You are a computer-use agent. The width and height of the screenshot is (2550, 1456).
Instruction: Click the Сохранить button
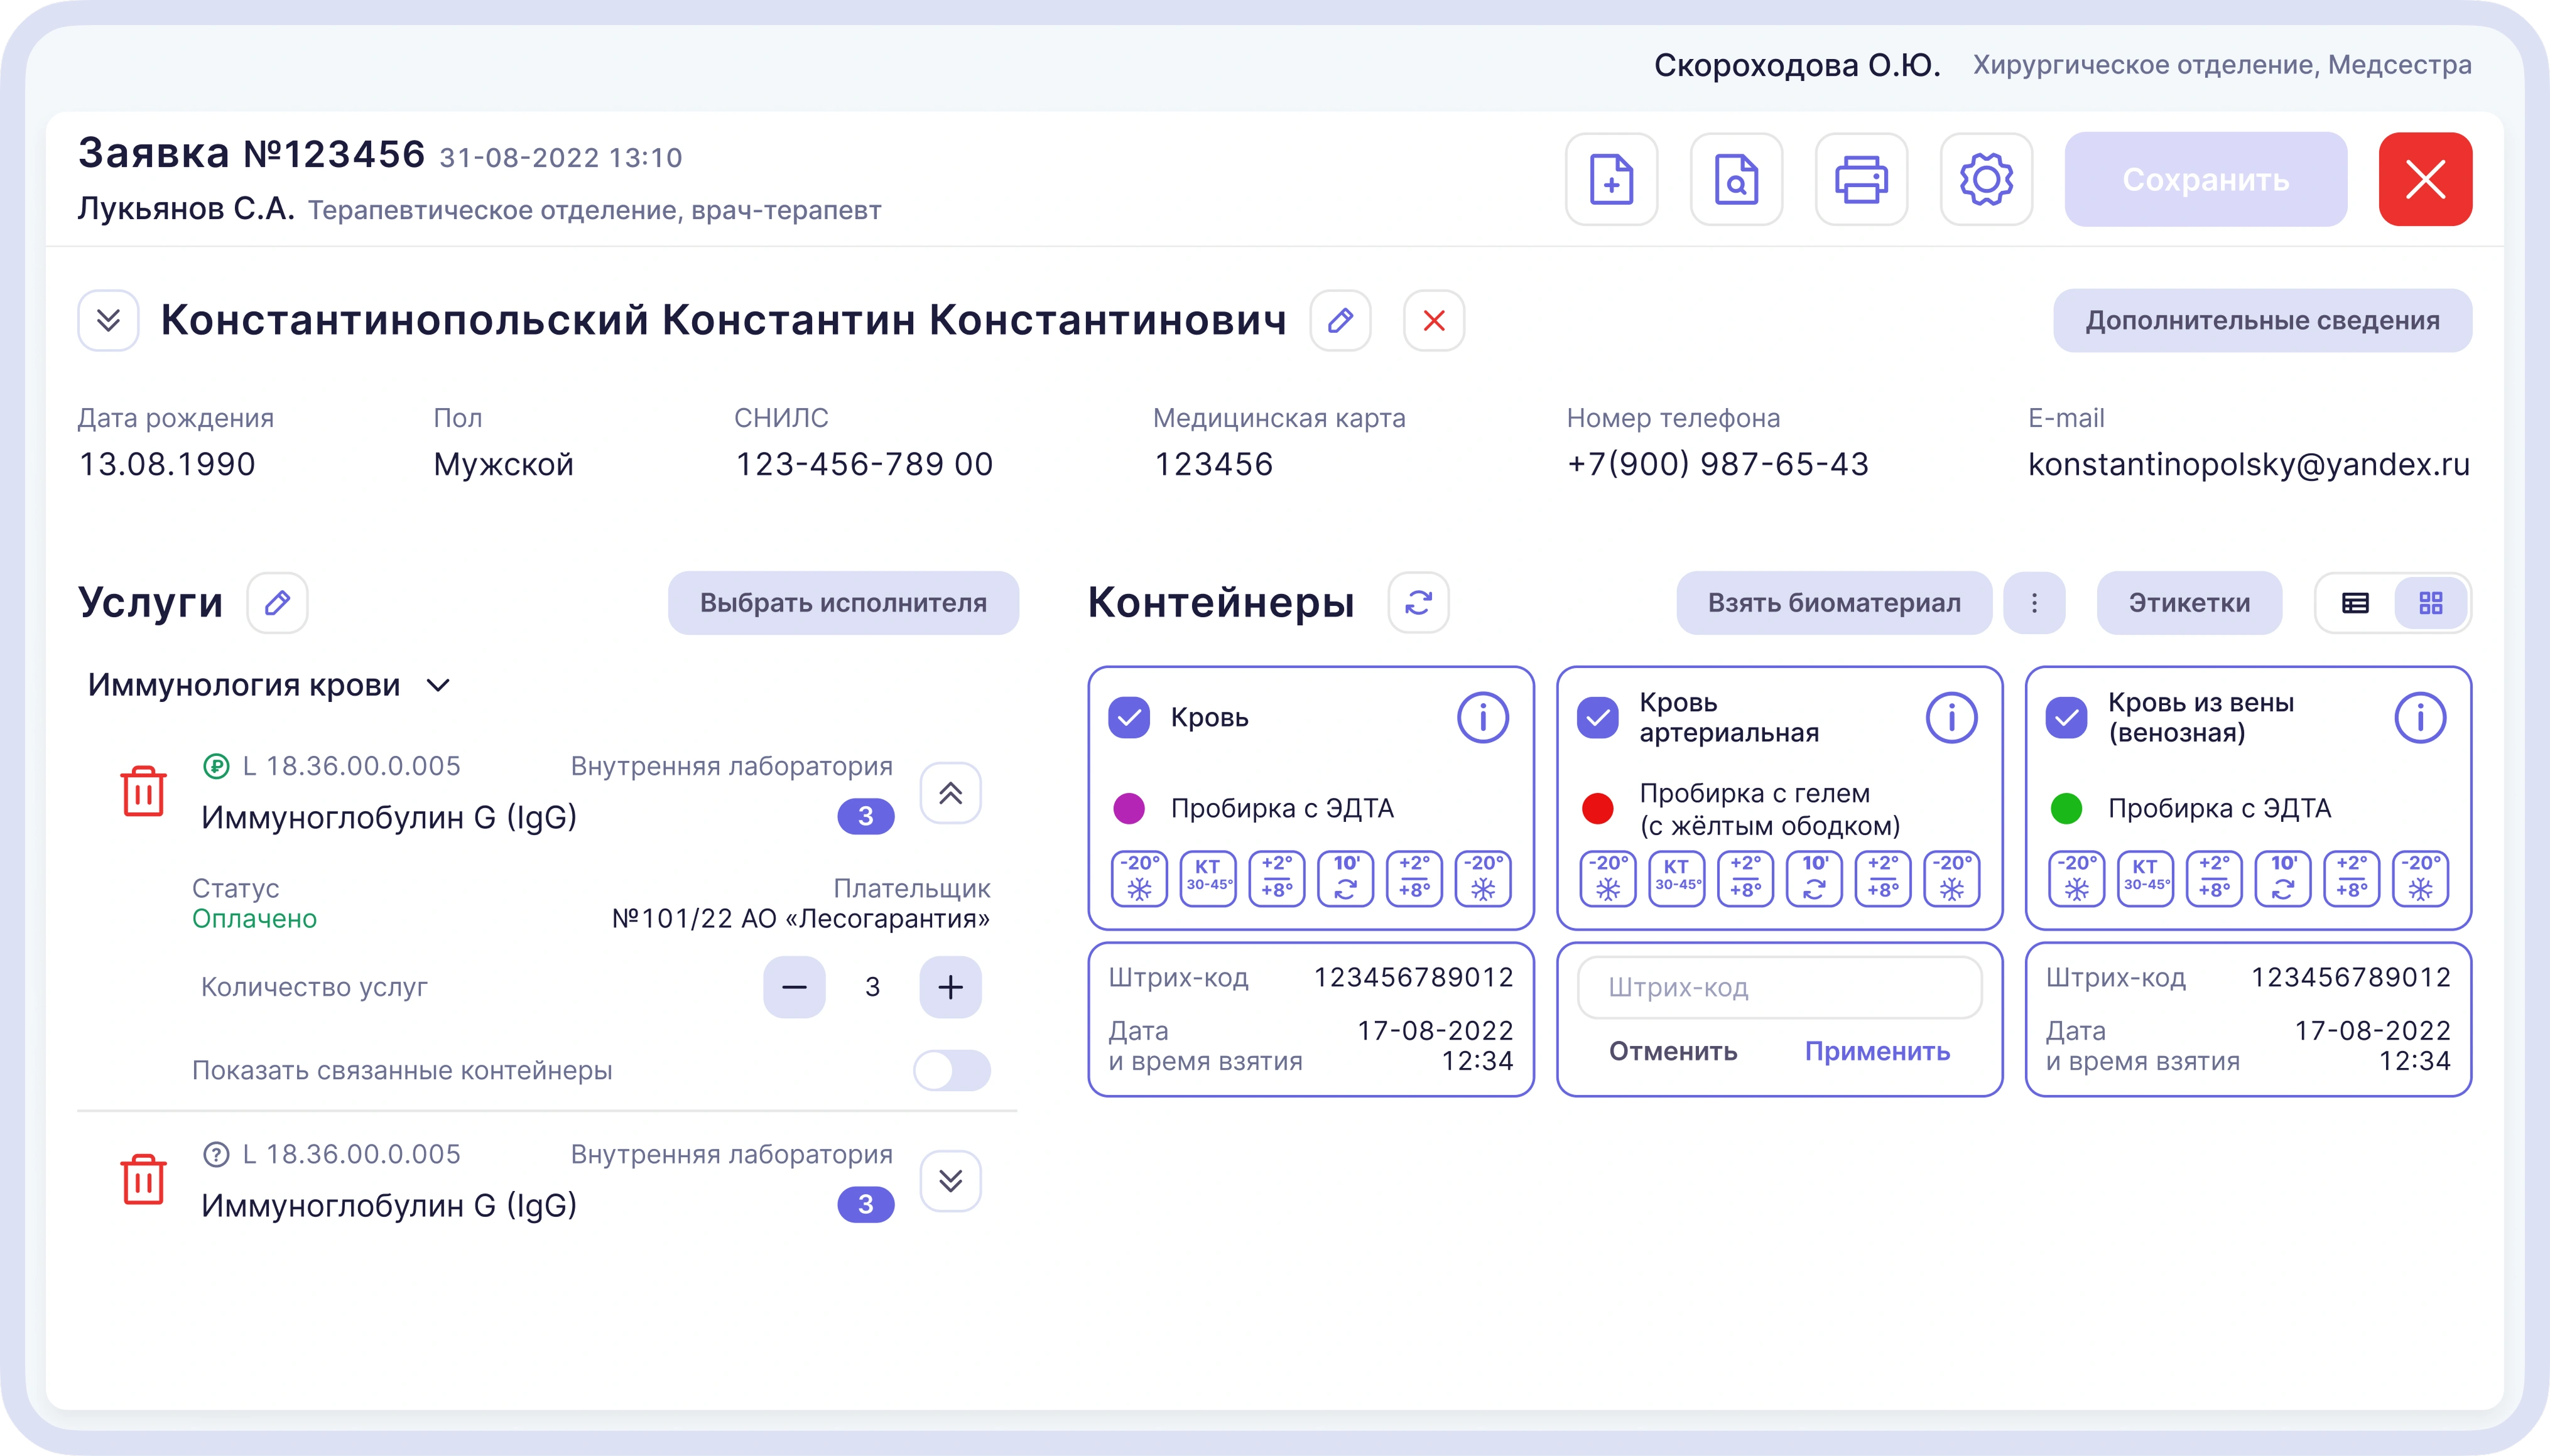click(x=2206, y=180)
